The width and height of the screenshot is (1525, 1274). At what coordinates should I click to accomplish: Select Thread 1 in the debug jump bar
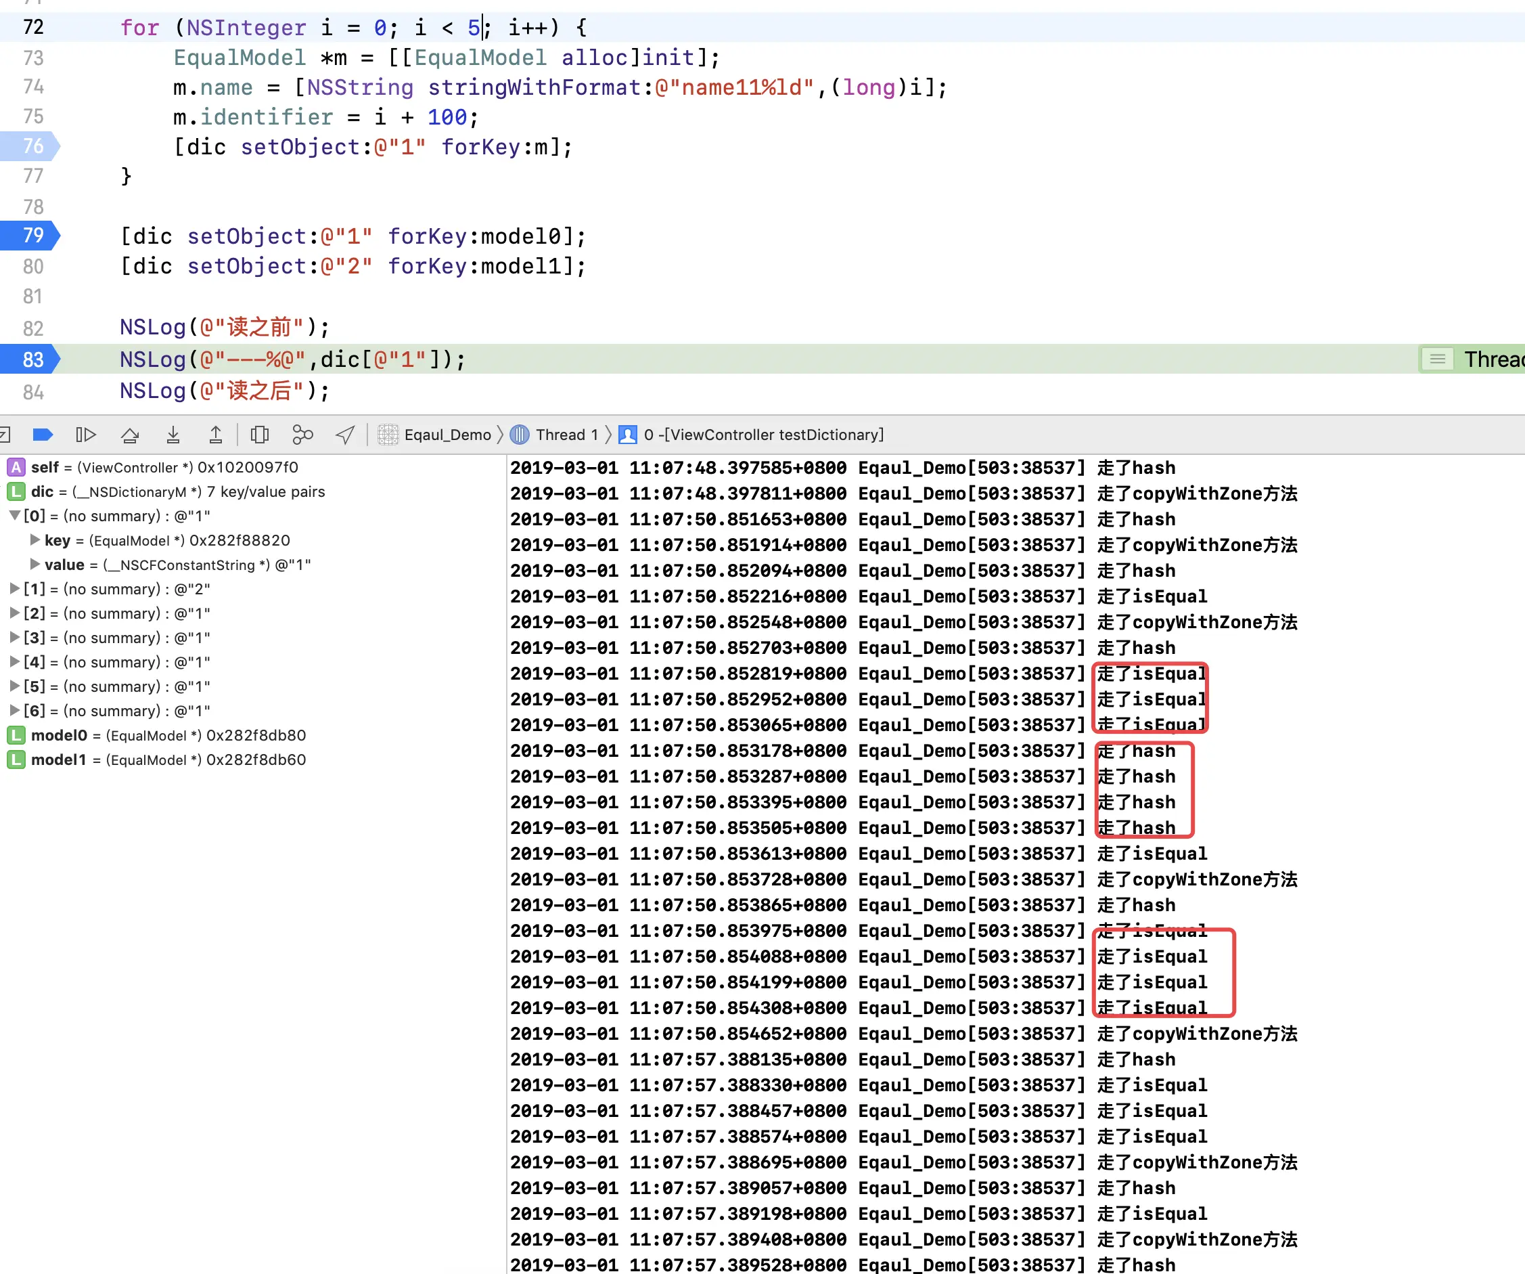click(x=566, y=435)
